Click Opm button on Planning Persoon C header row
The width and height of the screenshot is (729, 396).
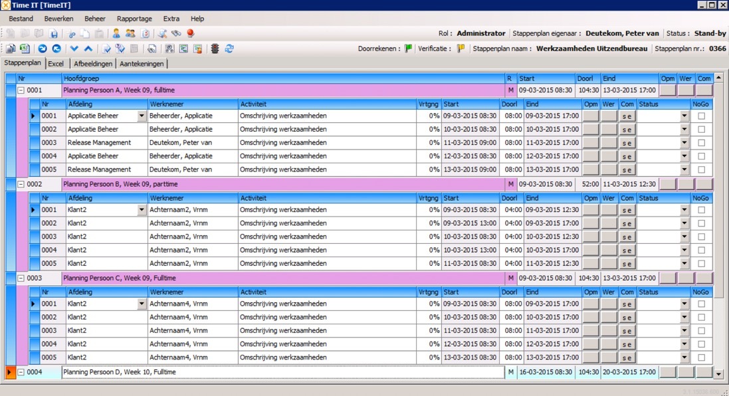point(667,278)
